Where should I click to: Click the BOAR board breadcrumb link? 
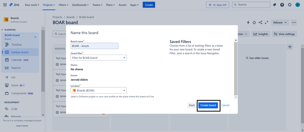click(x=87, y=17)
